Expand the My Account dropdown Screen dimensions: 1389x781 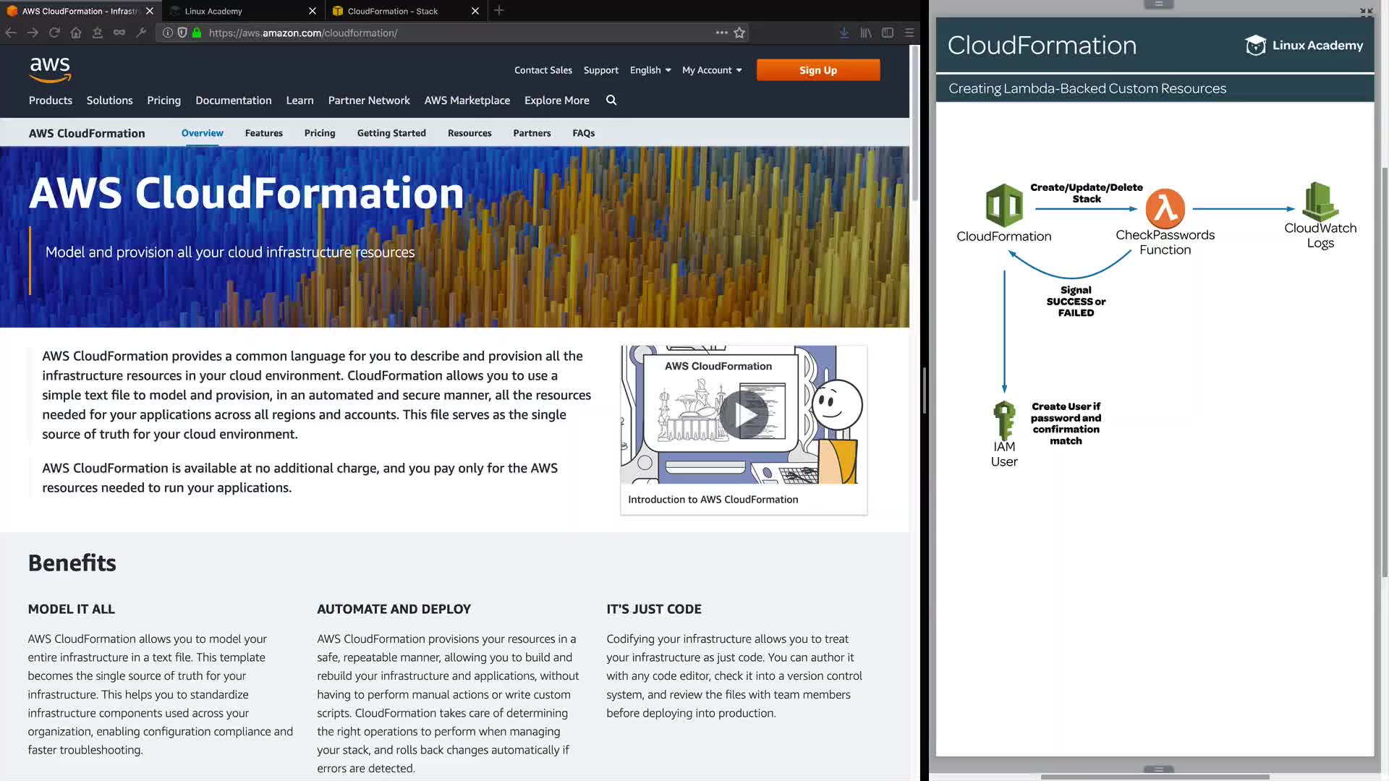711,70
